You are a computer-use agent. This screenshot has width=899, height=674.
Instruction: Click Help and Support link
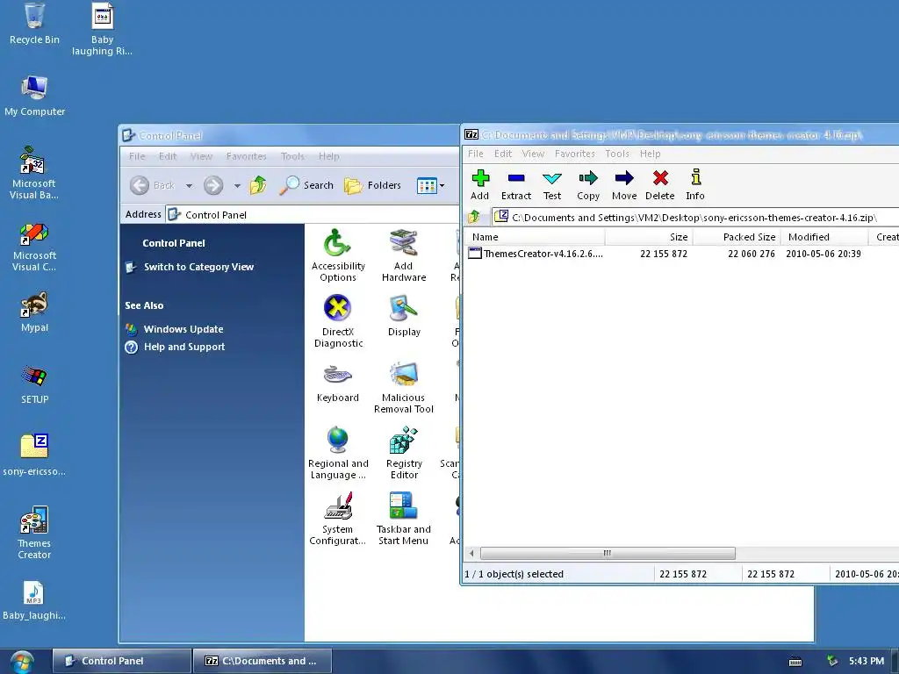click(184, 347)
